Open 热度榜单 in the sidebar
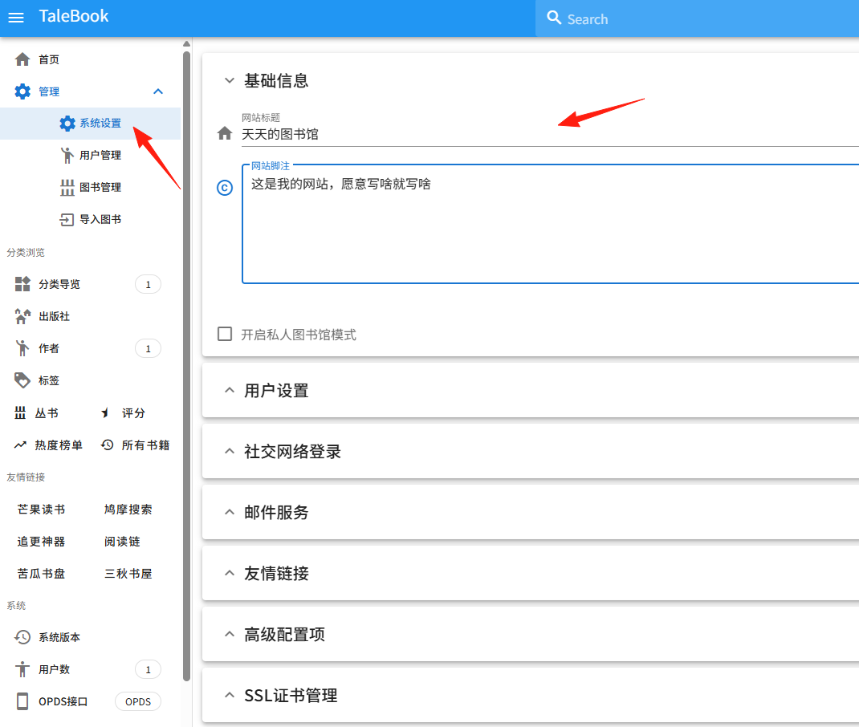The image size is (859, 727). click(x=59, y=445)
